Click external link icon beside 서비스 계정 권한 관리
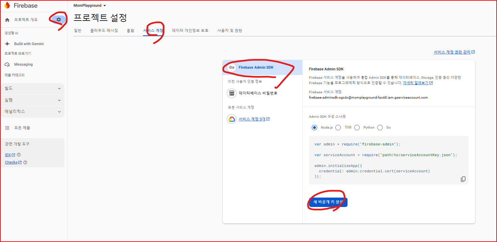 (473, 52)
